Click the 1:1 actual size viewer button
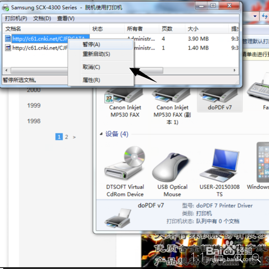269x269 pixels. 197,257
